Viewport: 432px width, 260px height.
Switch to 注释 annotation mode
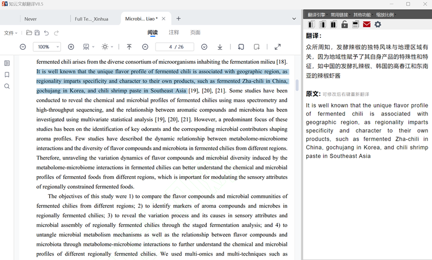[x=174, y=33]
